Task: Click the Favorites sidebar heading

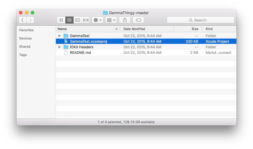Action: (x=26, y=30)
